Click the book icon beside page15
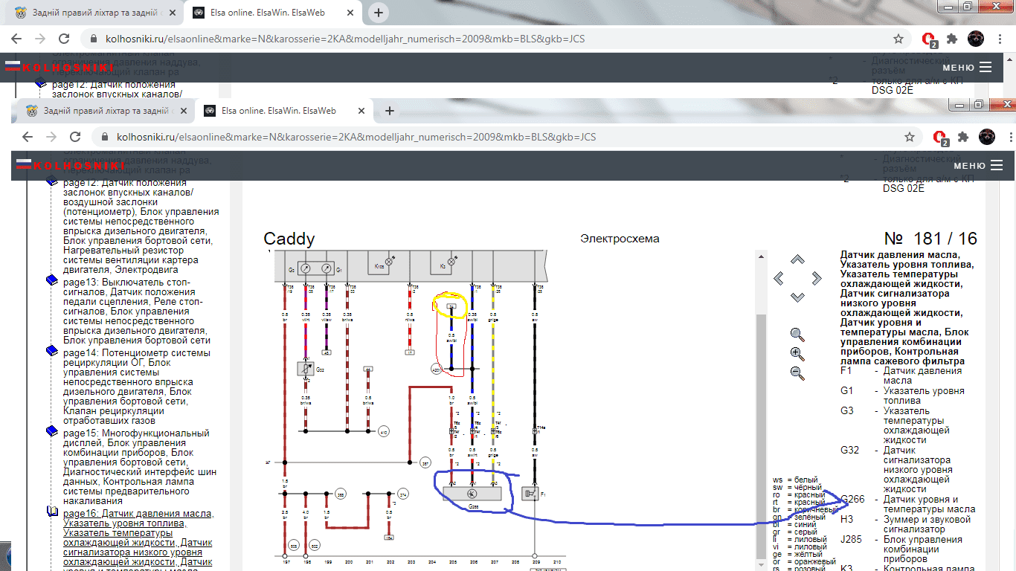The width and height of the screenshot is (1016, 571). [51, 430]
